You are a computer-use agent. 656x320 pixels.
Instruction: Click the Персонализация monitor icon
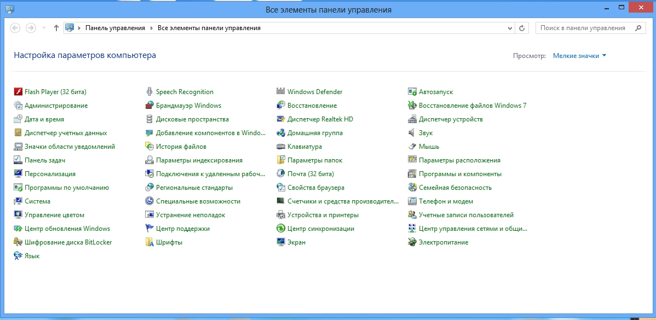tap(18, 174)
